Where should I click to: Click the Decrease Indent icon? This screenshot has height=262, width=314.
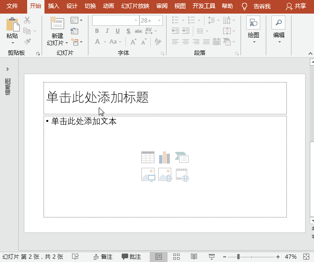(175, 31)
